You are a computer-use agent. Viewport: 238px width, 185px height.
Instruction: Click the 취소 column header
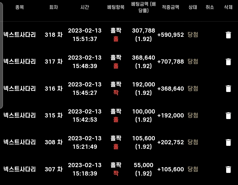coord(210,7)
